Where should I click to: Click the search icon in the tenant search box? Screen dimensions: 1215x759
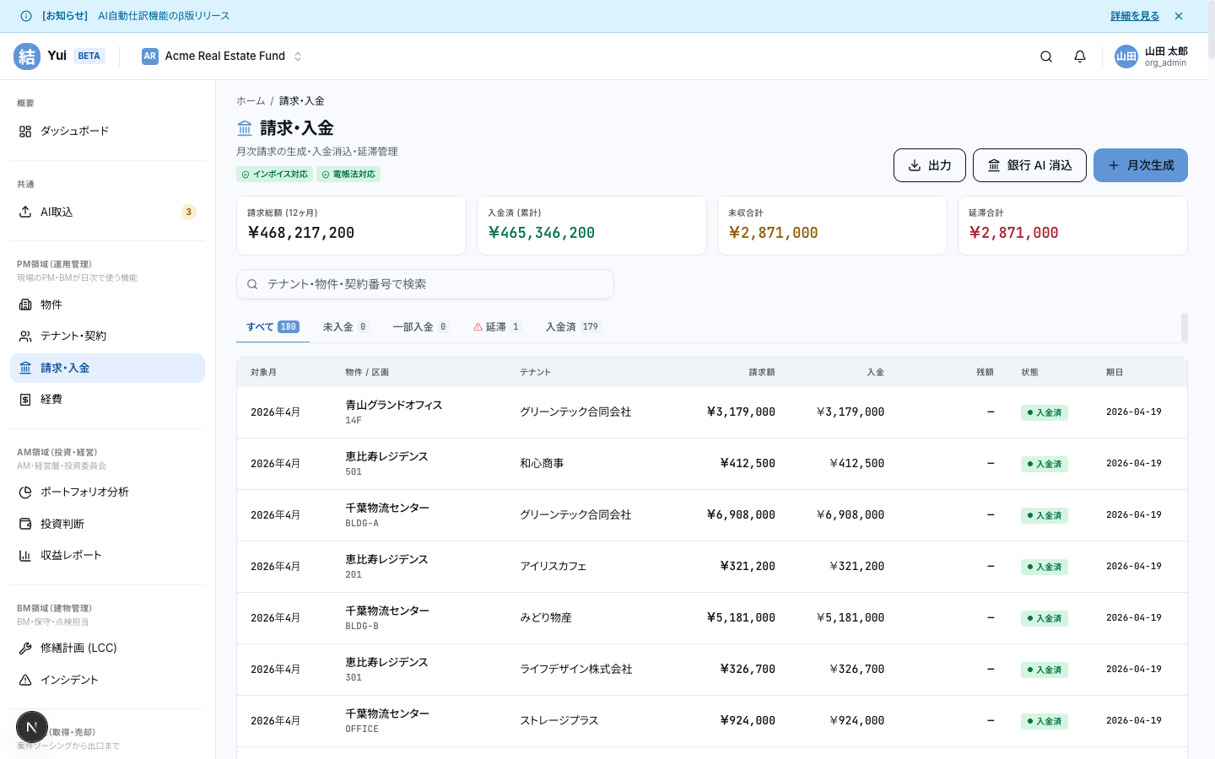tap(252, 285)
